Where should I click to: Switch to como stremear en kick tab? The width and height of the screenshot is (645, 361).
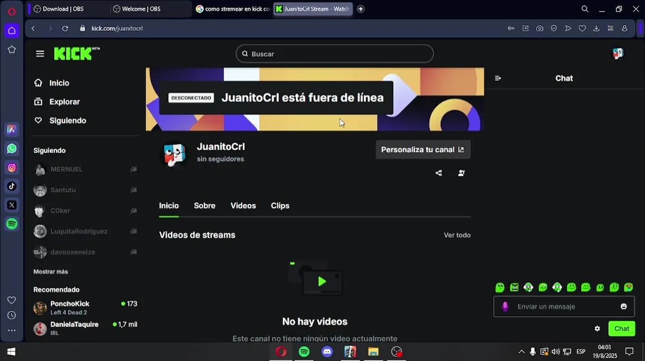233,9
